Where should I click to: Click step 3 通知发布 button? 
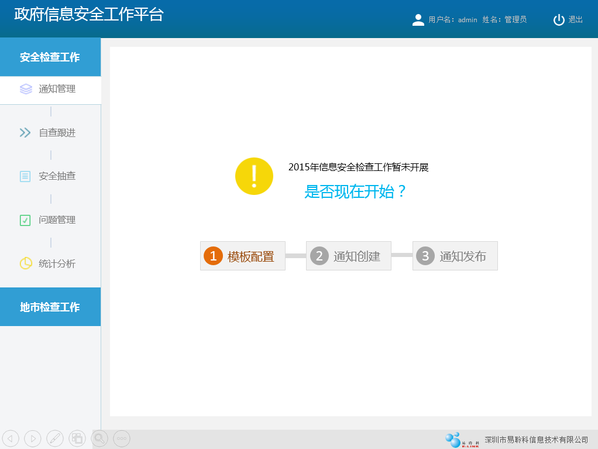[455, 256]
